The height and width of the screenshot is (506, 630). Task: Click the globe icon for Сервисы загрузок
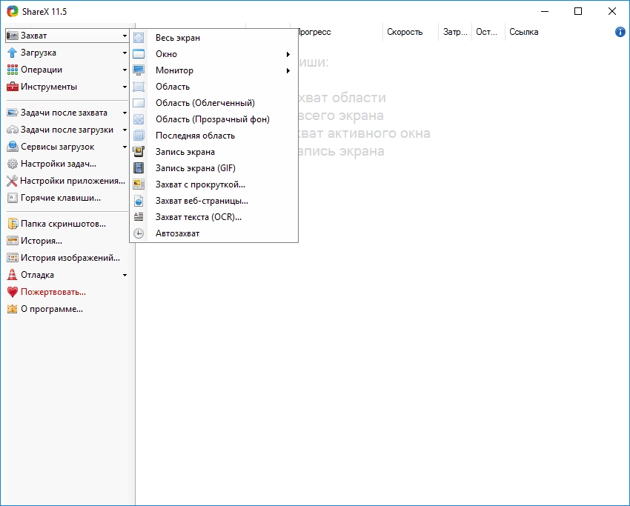tap(13, 147)
